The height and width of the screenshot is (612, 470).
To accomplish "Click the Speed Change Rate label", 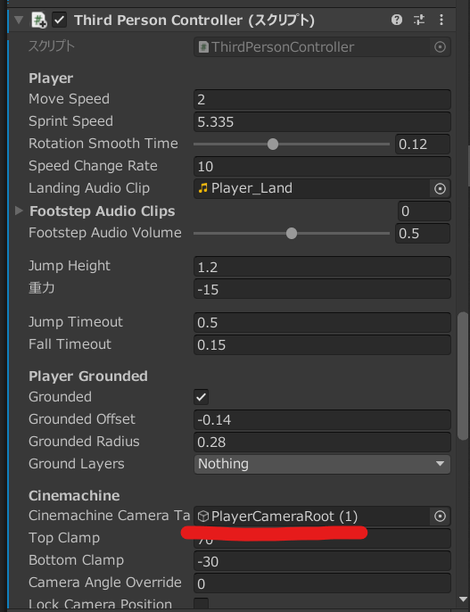I will pyautogui.click(x=94, y=166).
